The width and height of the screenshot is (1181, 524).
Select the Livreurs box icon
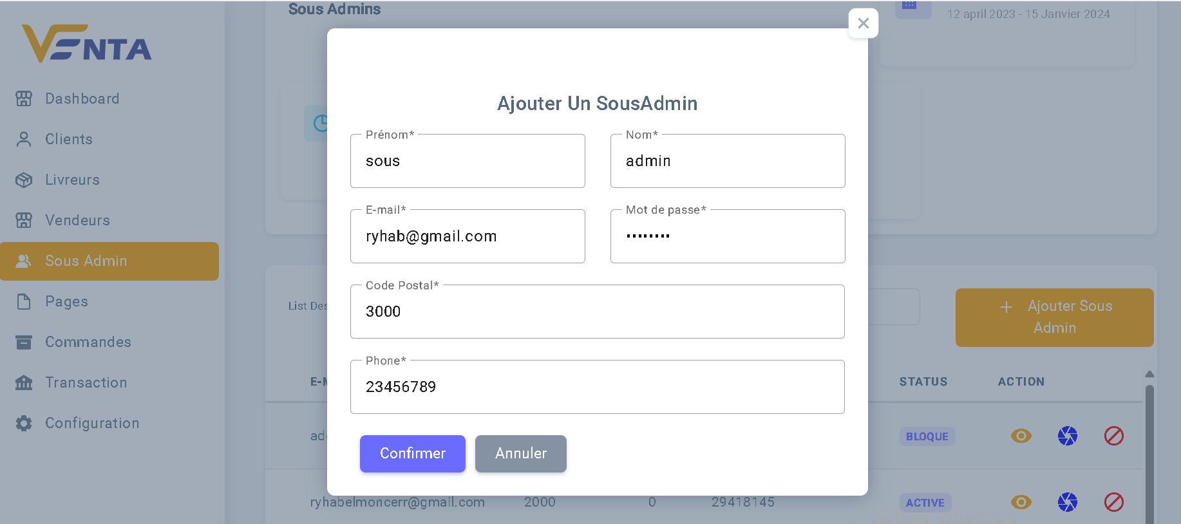tap(24, 180)
